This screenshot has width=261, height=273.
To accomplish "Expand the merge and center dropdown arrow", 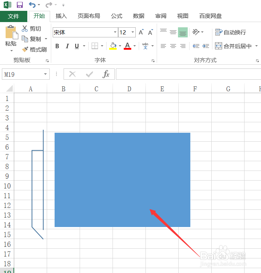I will pyautogui.click(x=257, y=46).
